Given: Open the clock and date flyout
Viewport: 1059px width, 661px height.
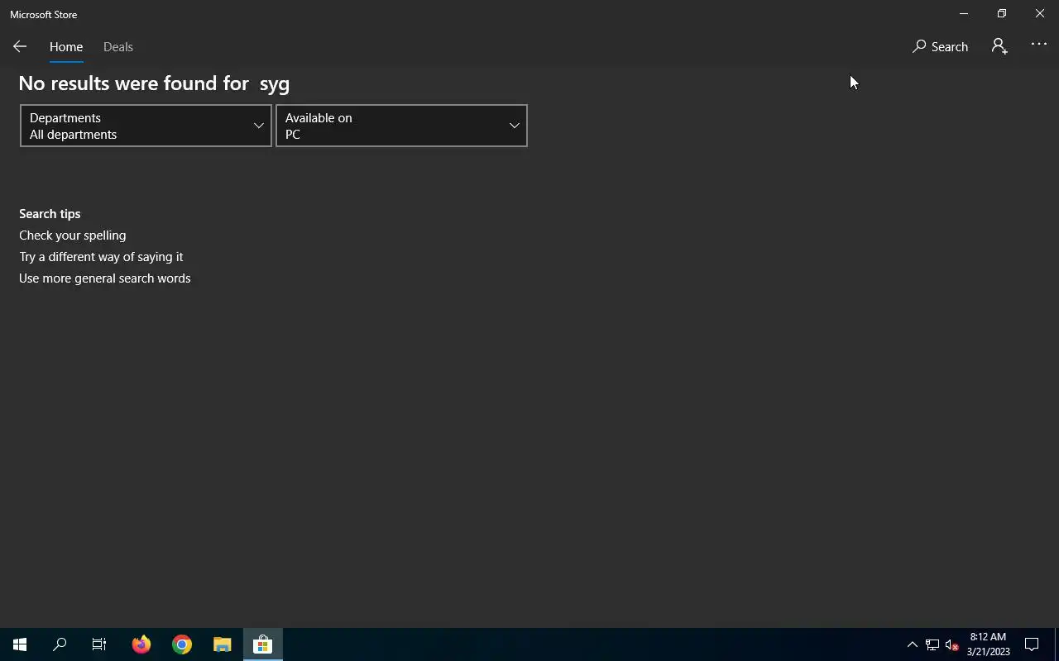Looking at the screenshot, I should click(988, 644).
